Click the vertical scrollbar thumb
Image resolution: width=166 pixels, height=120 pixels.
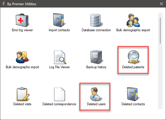click(x=160, y=31)
